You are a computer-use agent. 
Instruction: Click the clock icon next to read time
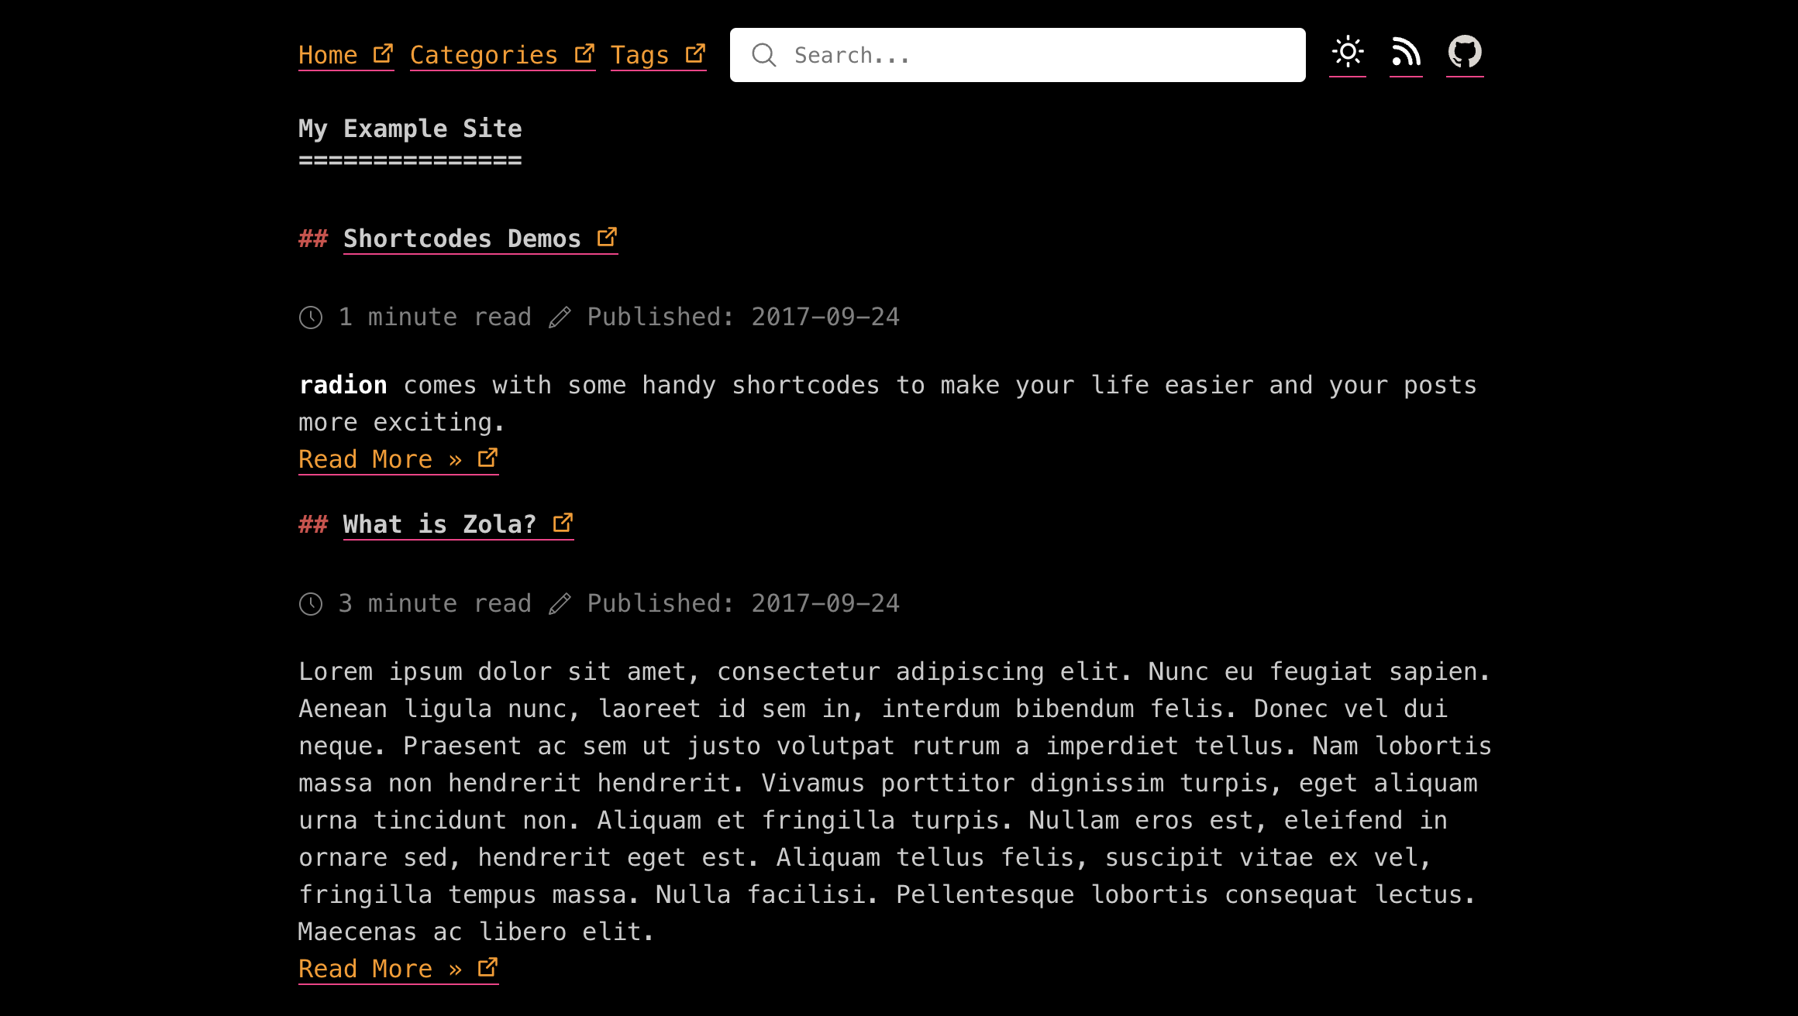click(x=310, y=317)
